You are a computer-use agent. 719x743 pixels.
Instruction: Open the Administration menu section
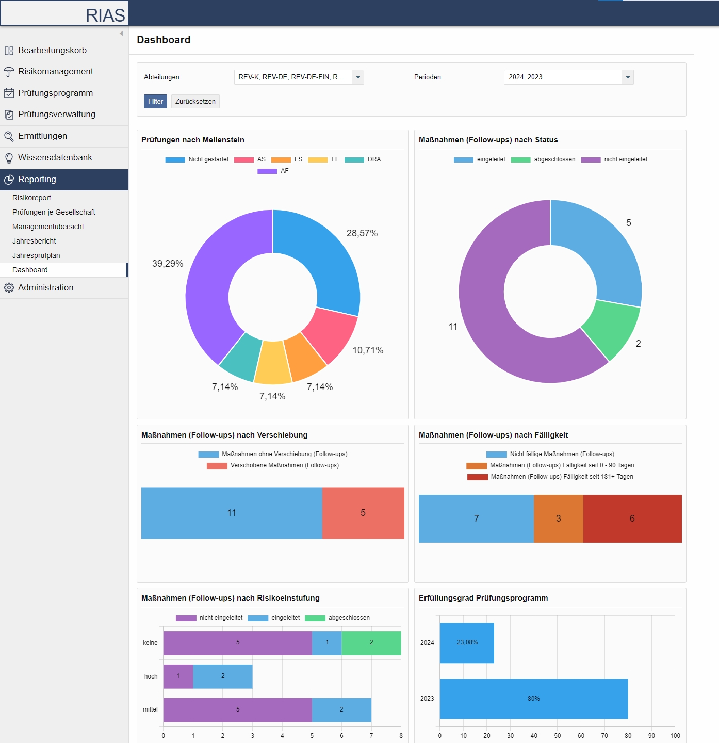tap(64, 288)
